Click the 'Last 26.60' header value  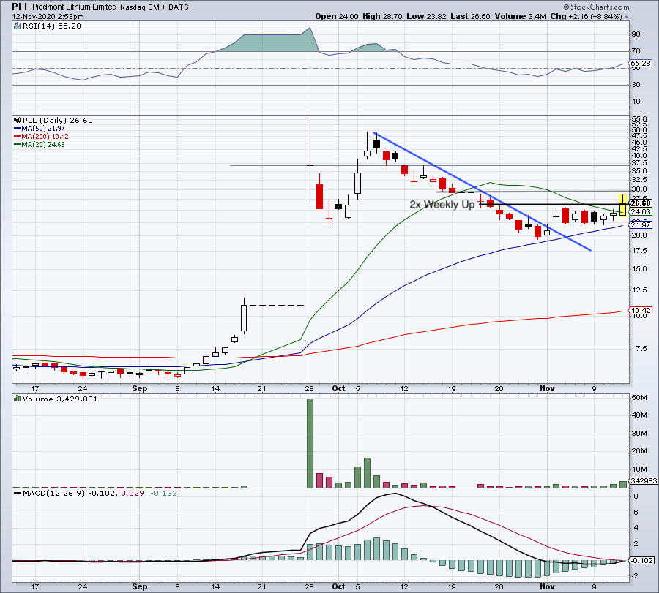(x=470, y=16)
